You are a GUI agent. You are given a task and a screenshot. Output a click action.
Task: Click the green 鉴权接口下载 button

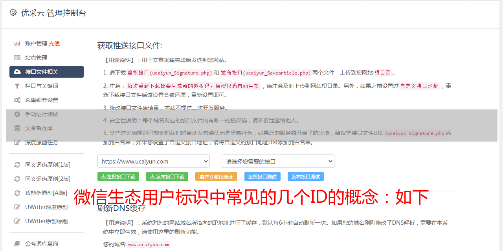click(118, 176)
